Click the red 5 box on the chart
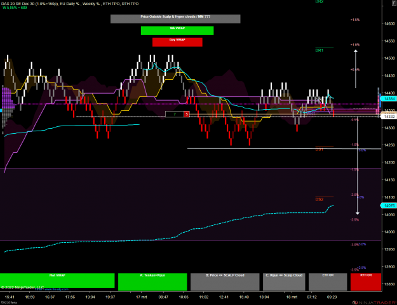The height and width of the screenshot is (305, 397). (x=187, y=114)
